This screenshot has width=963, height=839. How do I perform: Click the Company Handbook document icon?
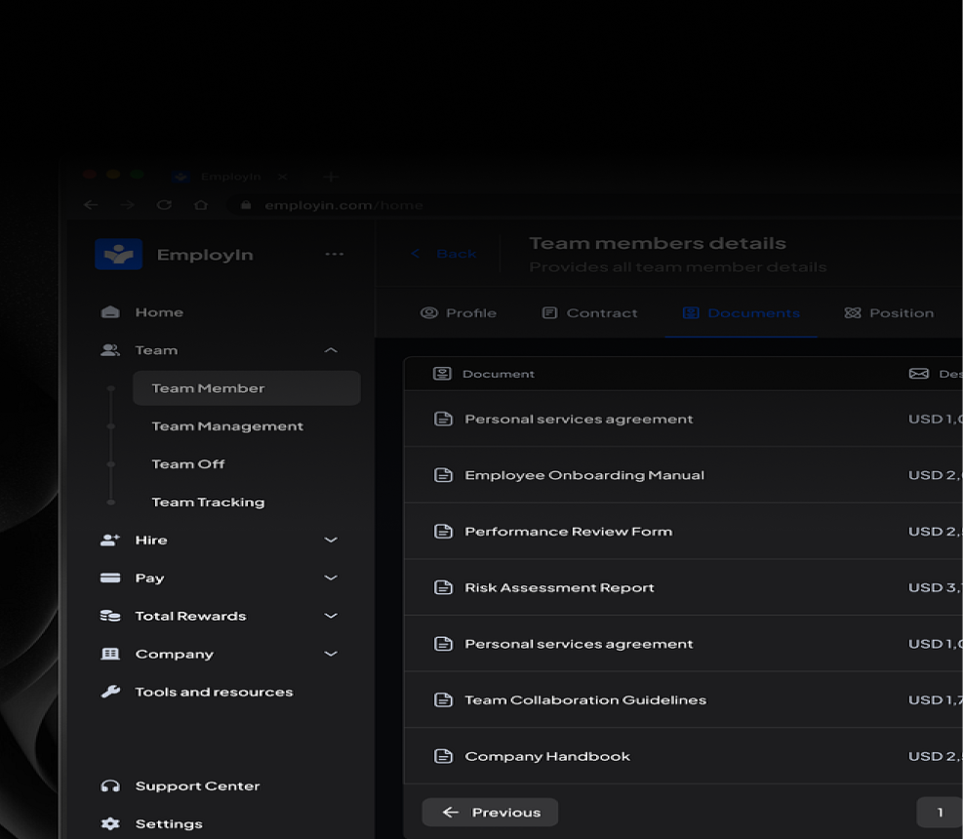point(443,756)
